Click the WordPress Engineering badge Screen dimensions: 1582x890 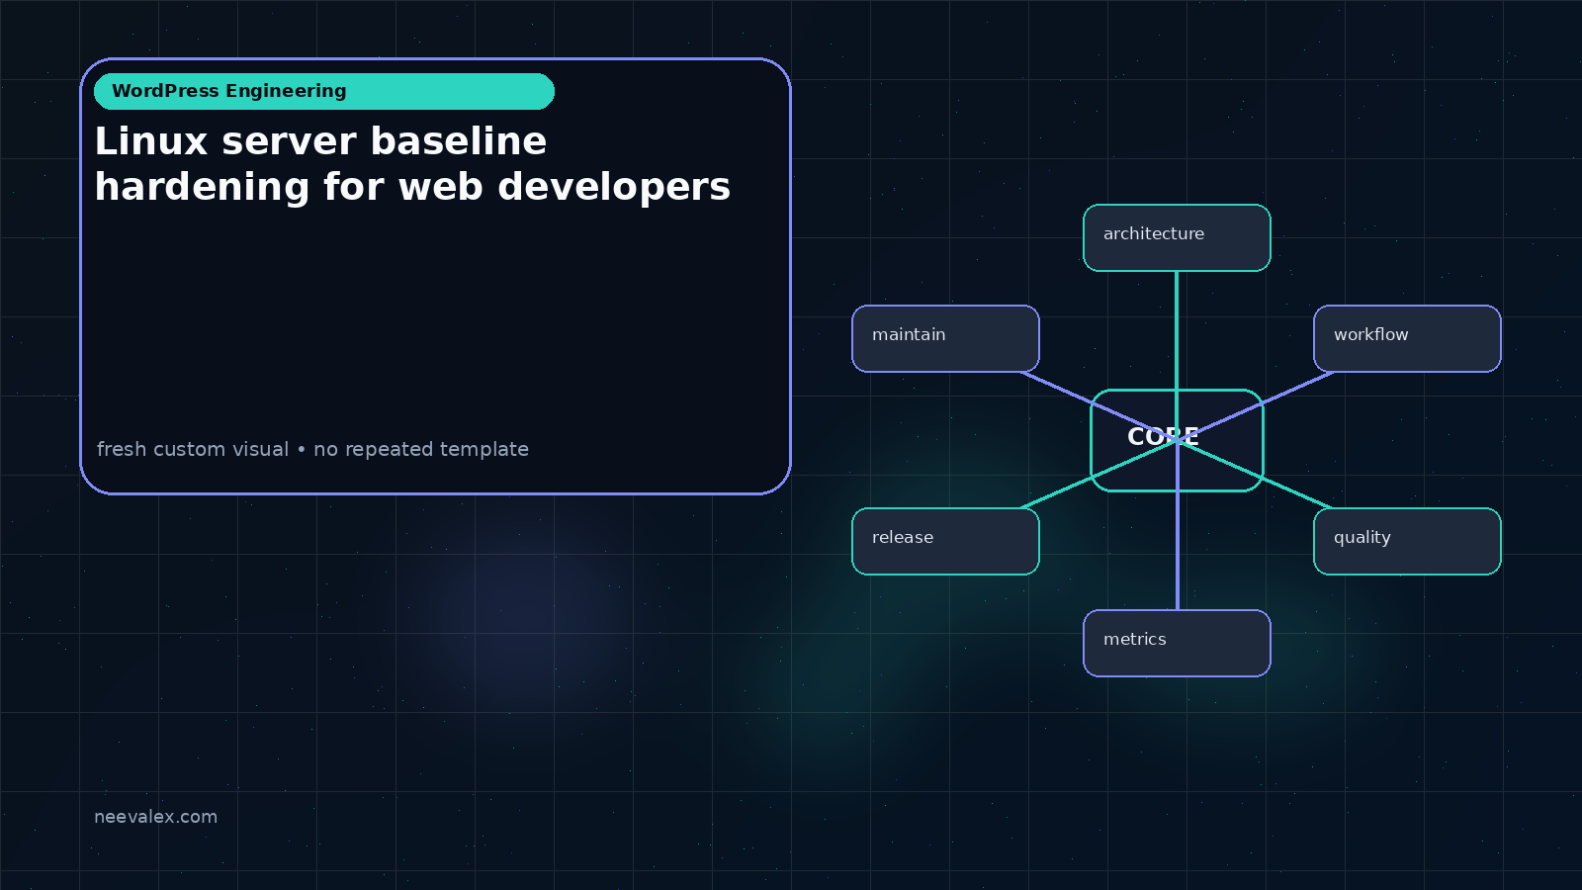coord(324,91)
